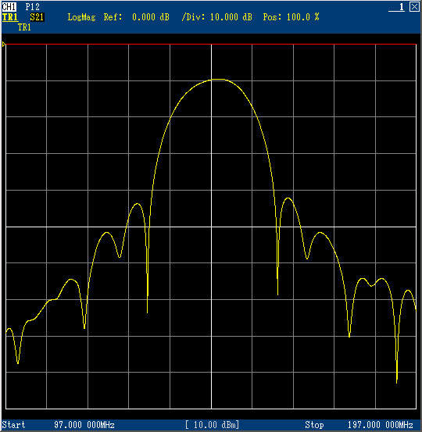Click the Start 97.000 000MHz frequency
This screenshot has width=422, height=432.
(x=58, y=424)
